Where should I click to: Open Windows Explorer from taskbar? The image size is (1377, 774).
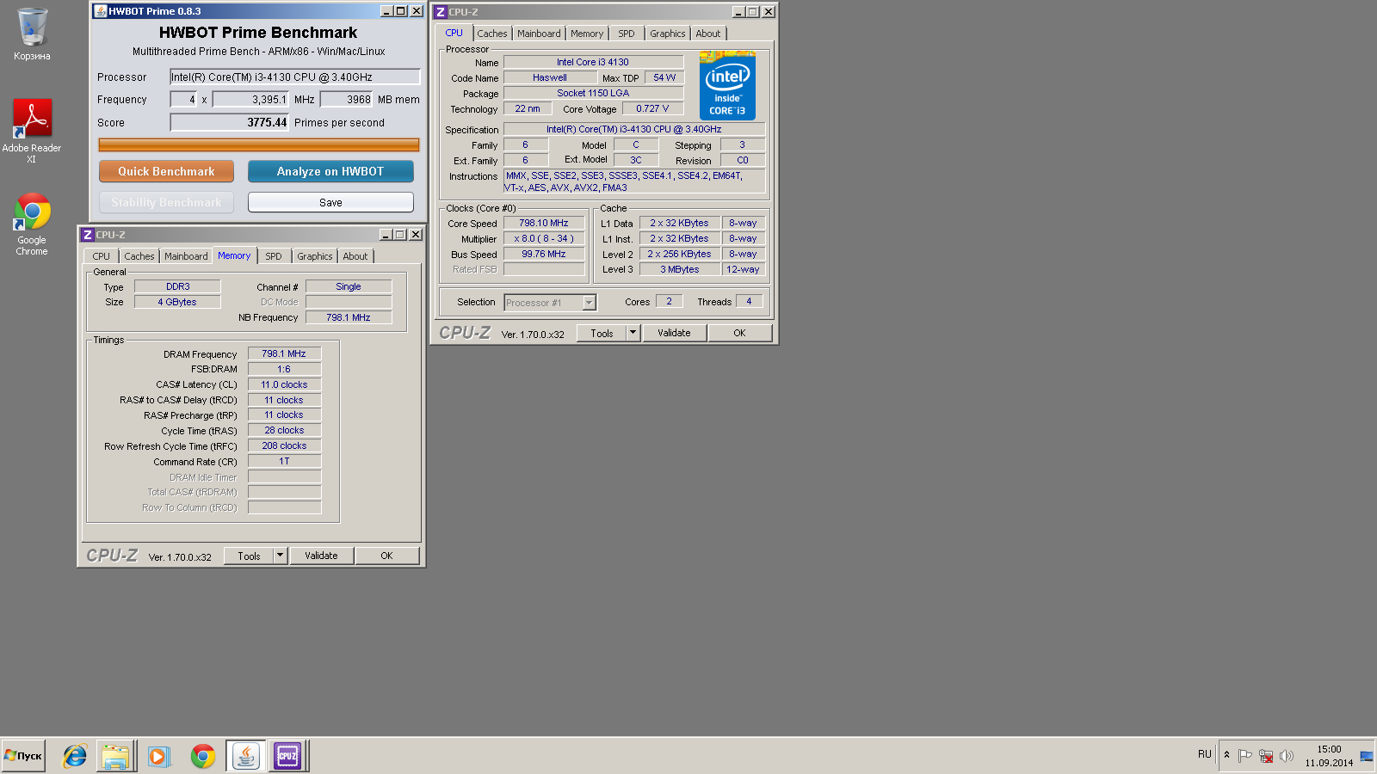coord(115,756)
